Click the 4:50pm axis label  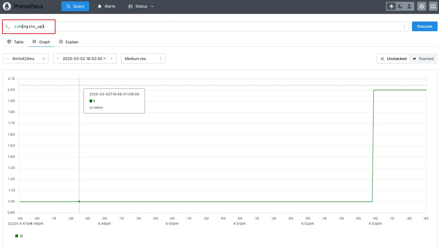172,224
